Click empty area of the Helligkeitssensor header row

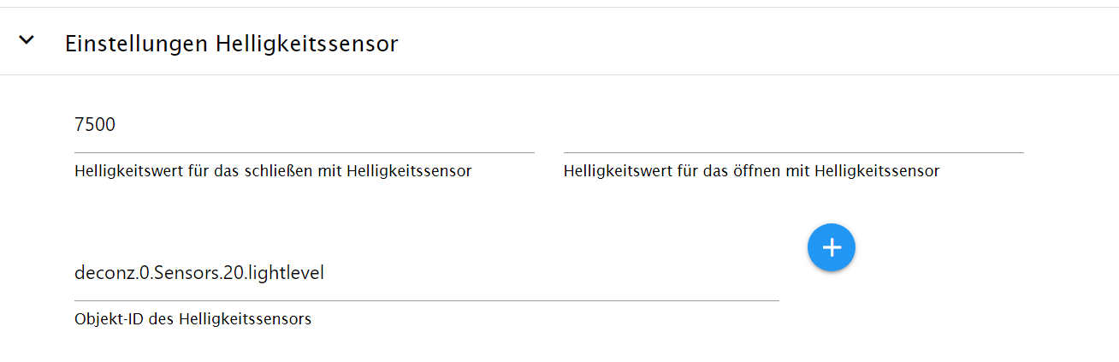point(753,41)
